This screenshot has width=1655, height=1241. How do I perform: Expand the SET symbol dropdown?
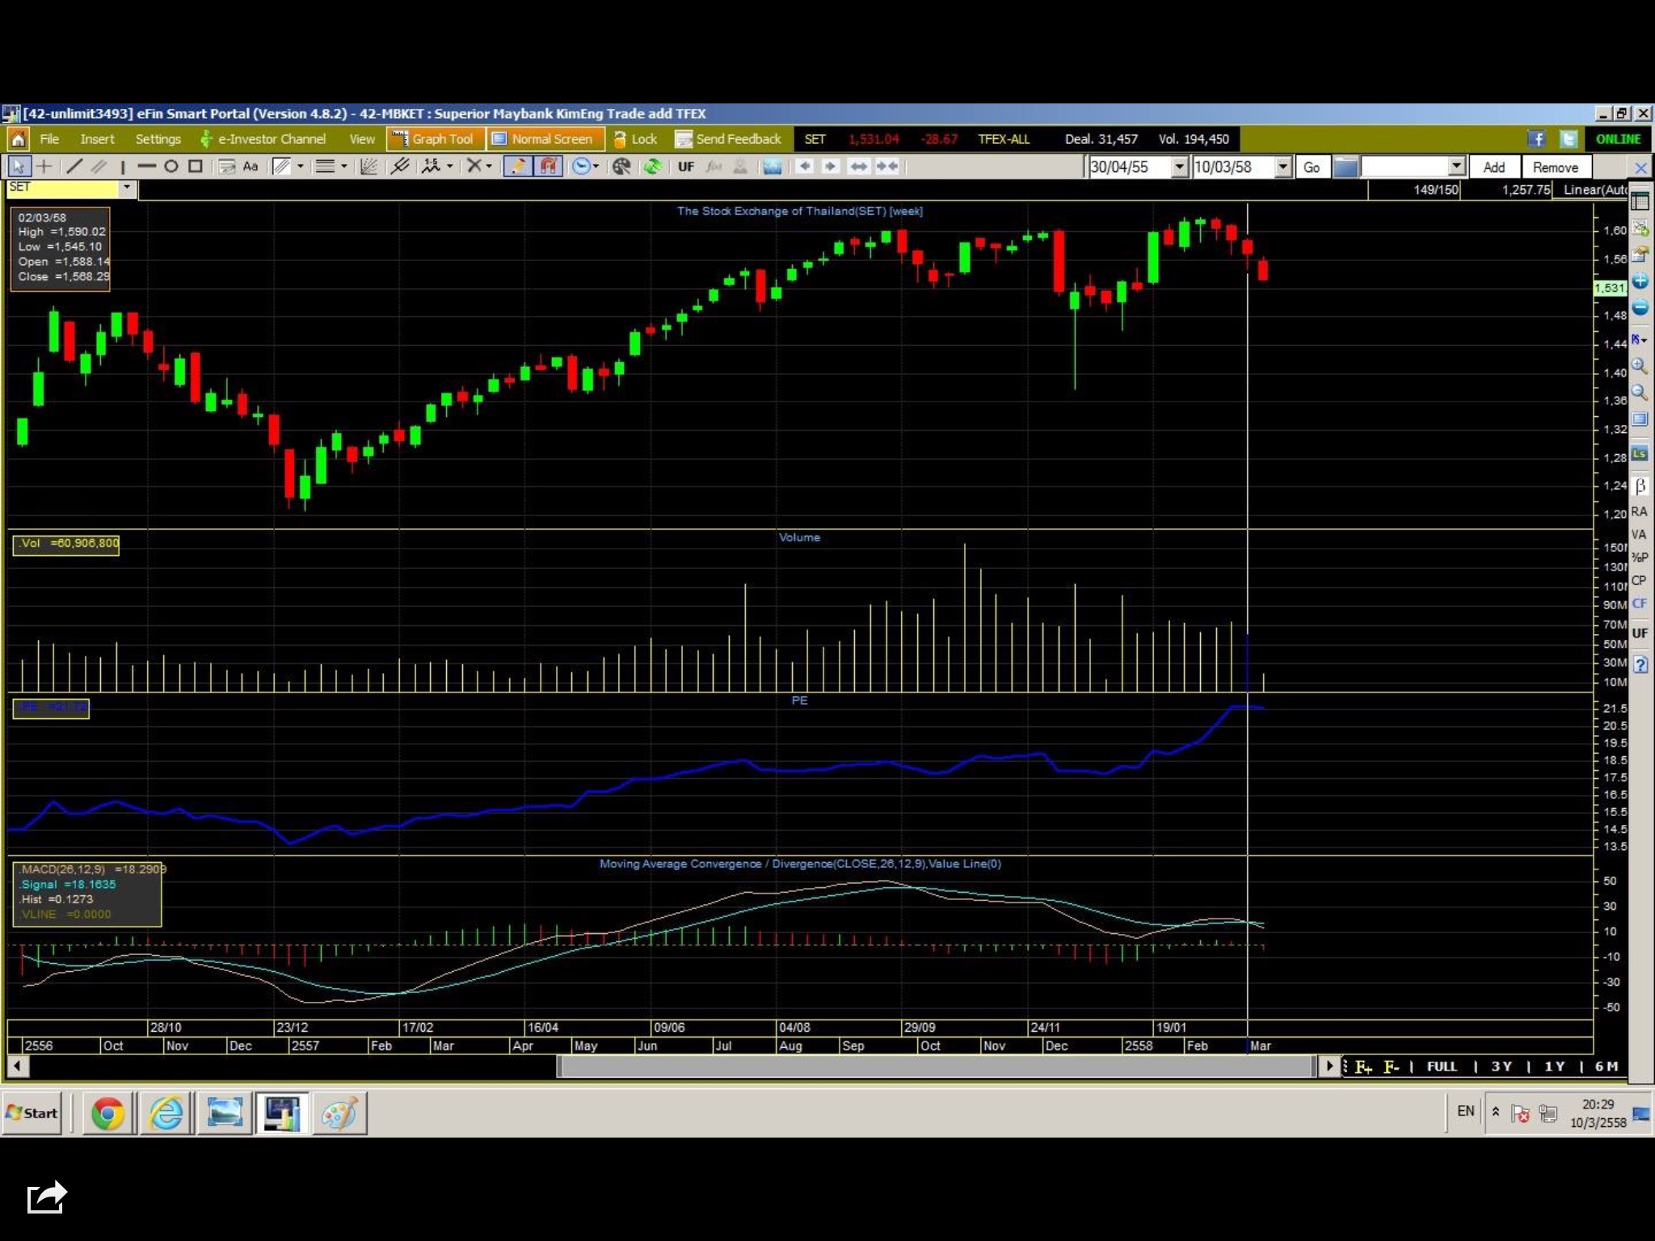[127, 187]
